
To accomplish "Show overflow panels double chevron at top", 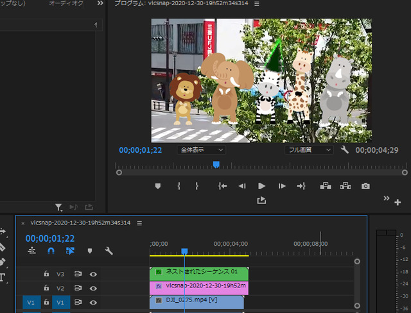I will point(100,3).
